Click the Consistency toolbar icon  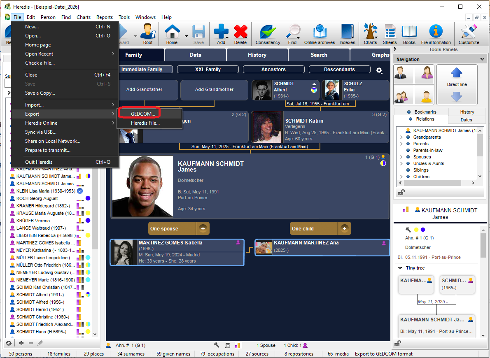pyautogui.click(x=268, y=33)
